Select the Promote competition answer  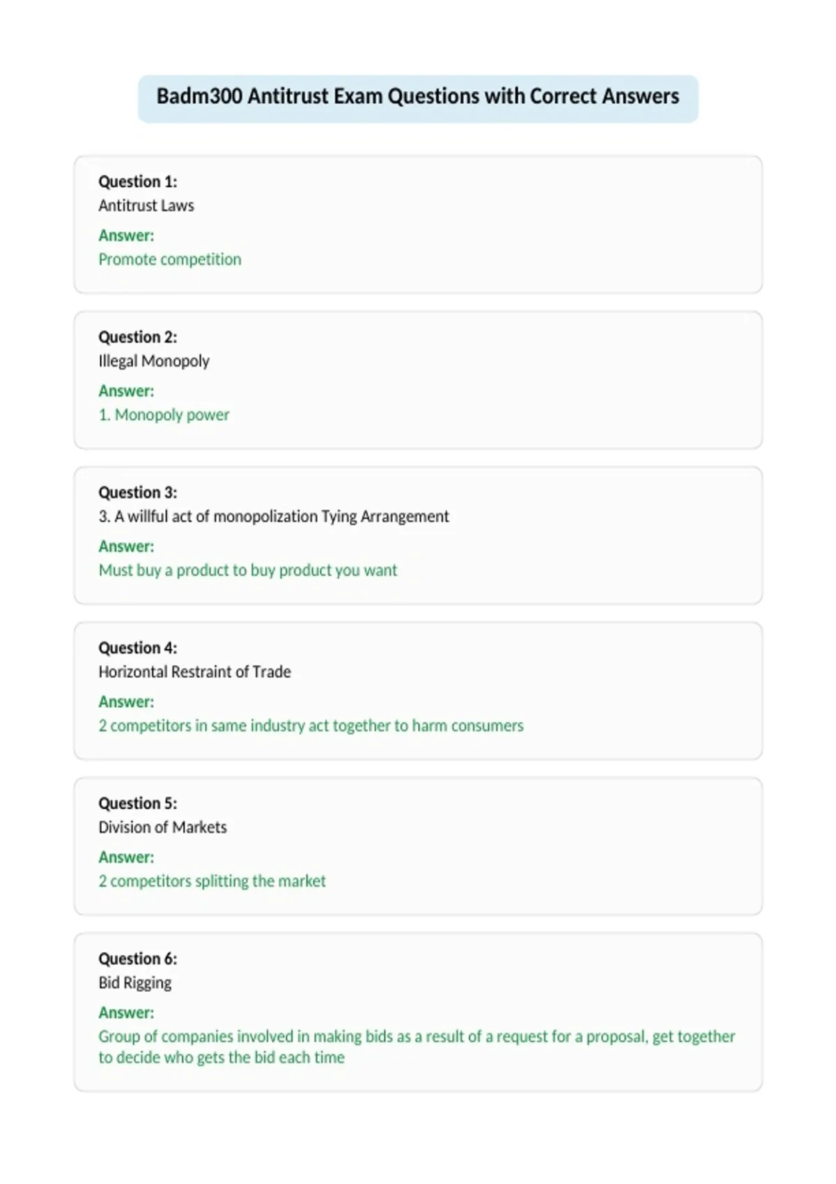[x=170, y=259]
